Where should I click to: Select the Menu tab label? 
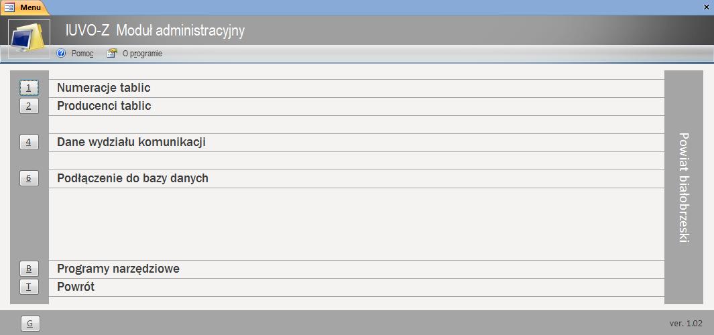30,7
